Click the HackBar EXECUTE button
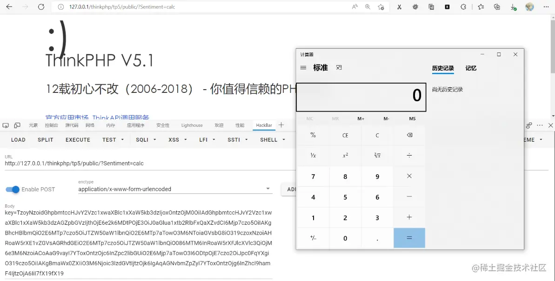This screenshot has width=555, height=281. (x=78, y=140)
